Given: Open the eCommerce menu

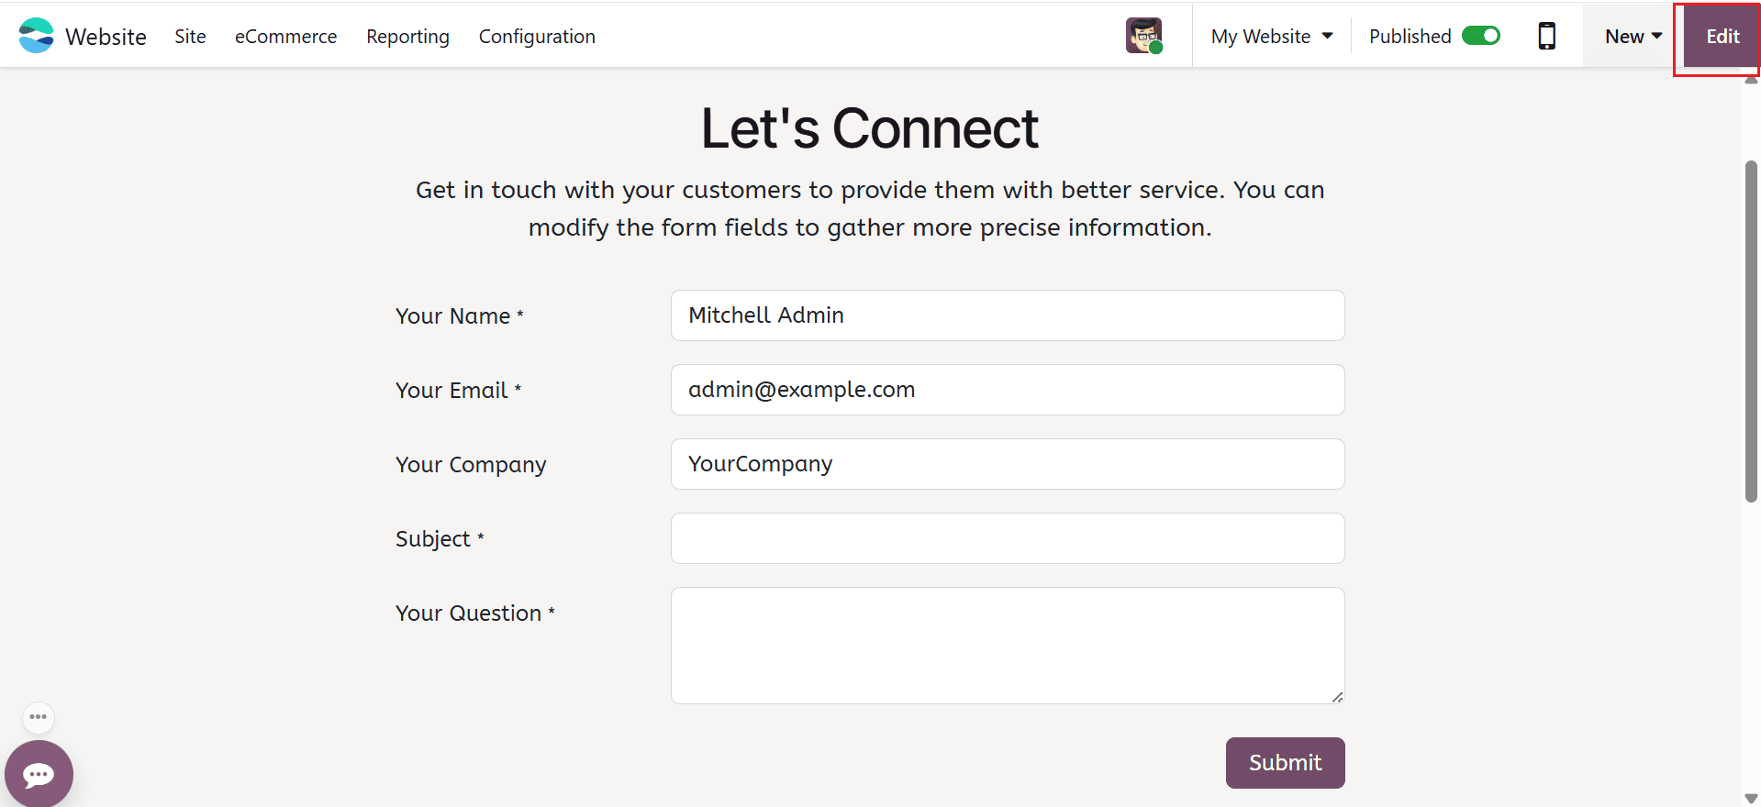Looking at the screenshot, I should [x=285, y=37].
